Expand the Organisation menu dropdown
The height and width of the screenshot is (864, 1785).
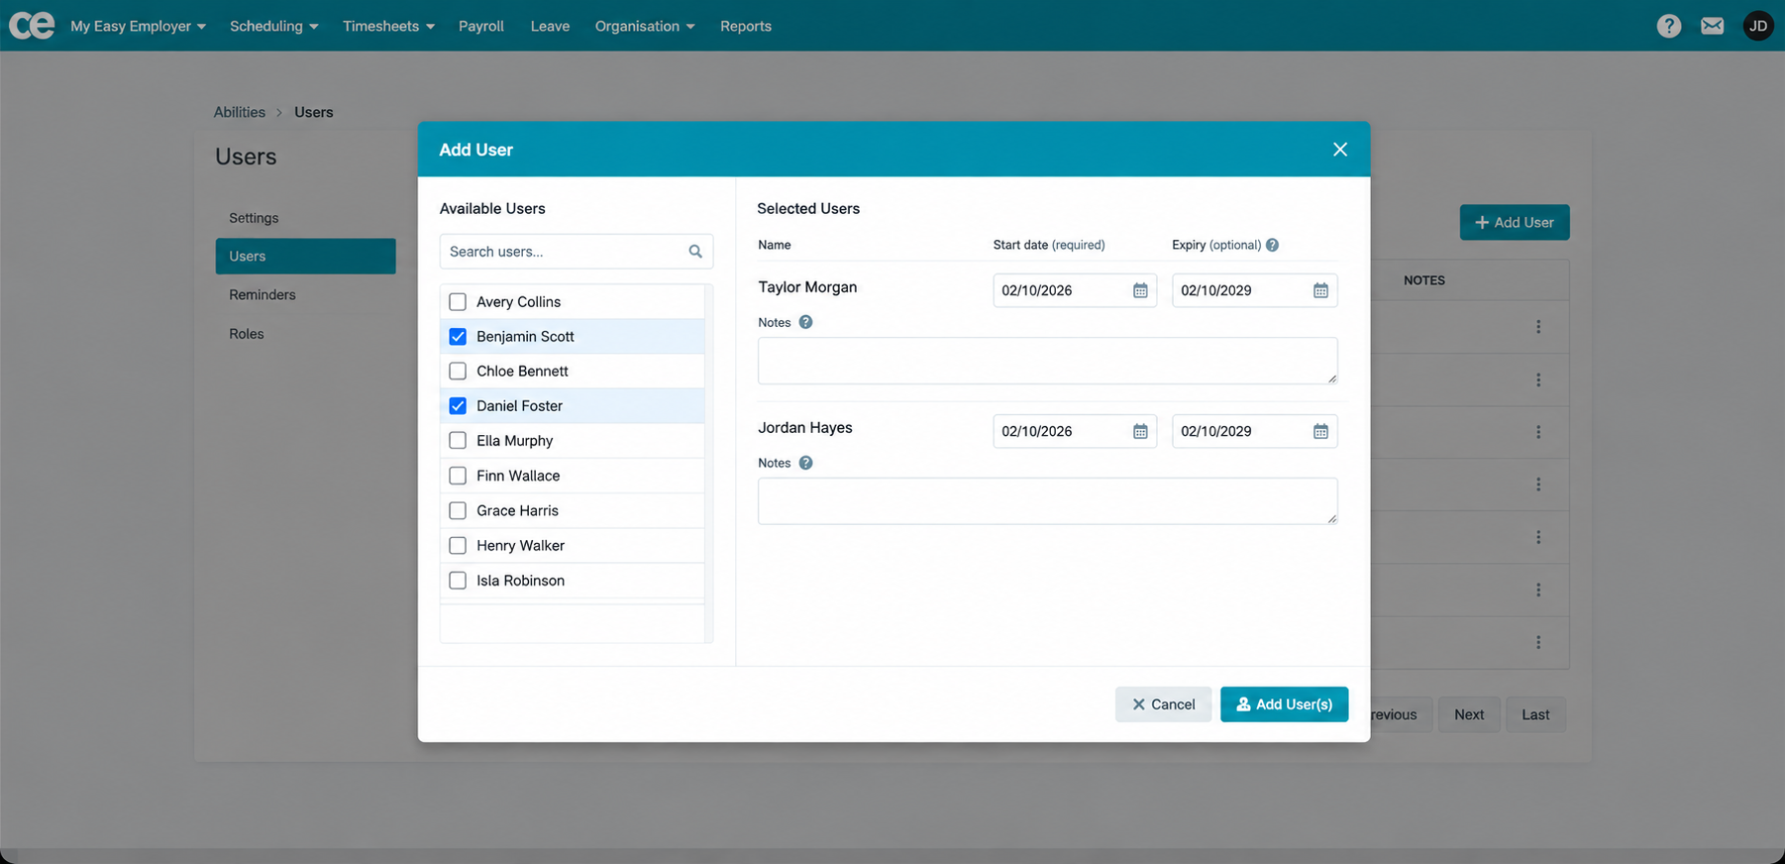click(x=645, y=26)
